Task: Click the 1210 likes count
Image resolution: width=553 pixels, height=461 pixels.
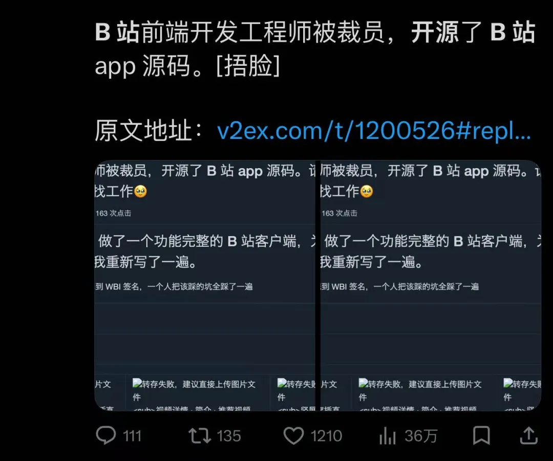Action: [326, 436]
